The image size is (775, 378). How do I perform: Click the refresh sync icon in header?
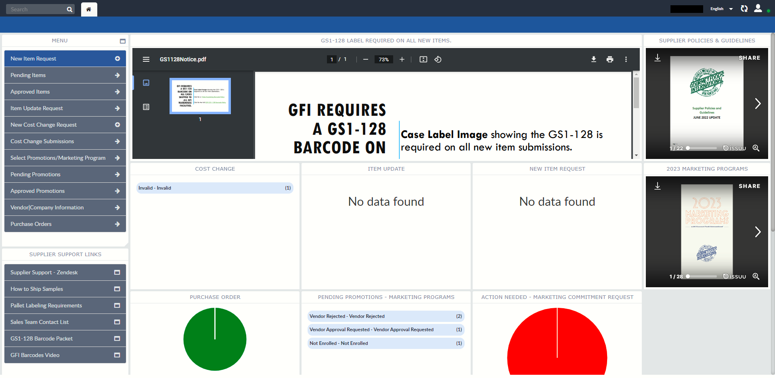744,8
